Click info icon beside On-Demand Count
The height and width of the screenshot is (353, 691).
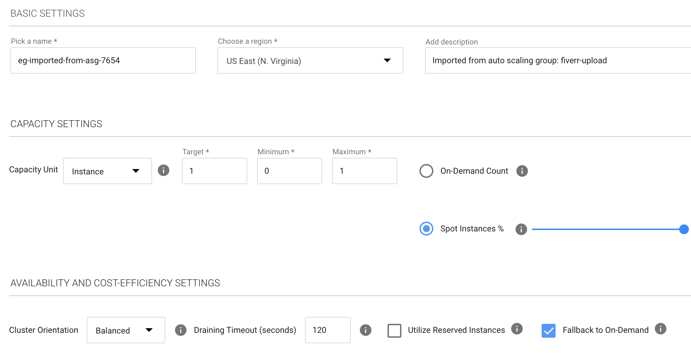coord(522,171)
